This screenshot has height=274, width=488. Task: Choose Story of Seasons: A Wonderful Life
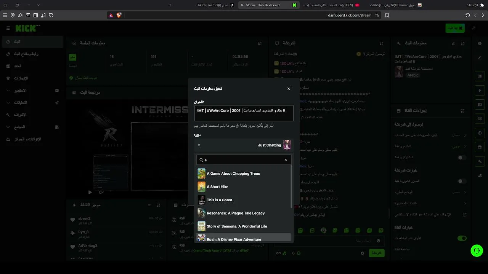click(244, 226)
